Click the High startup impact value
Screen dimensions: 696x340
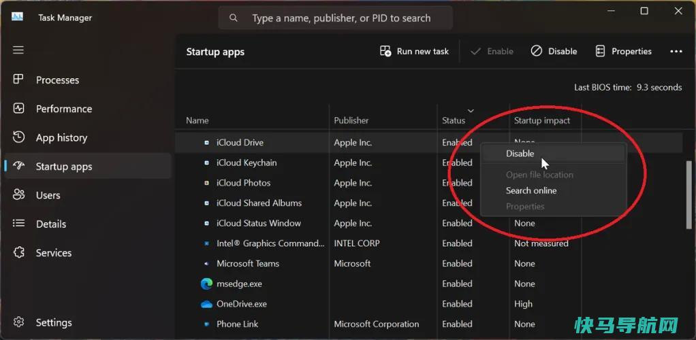click(523, 304)
